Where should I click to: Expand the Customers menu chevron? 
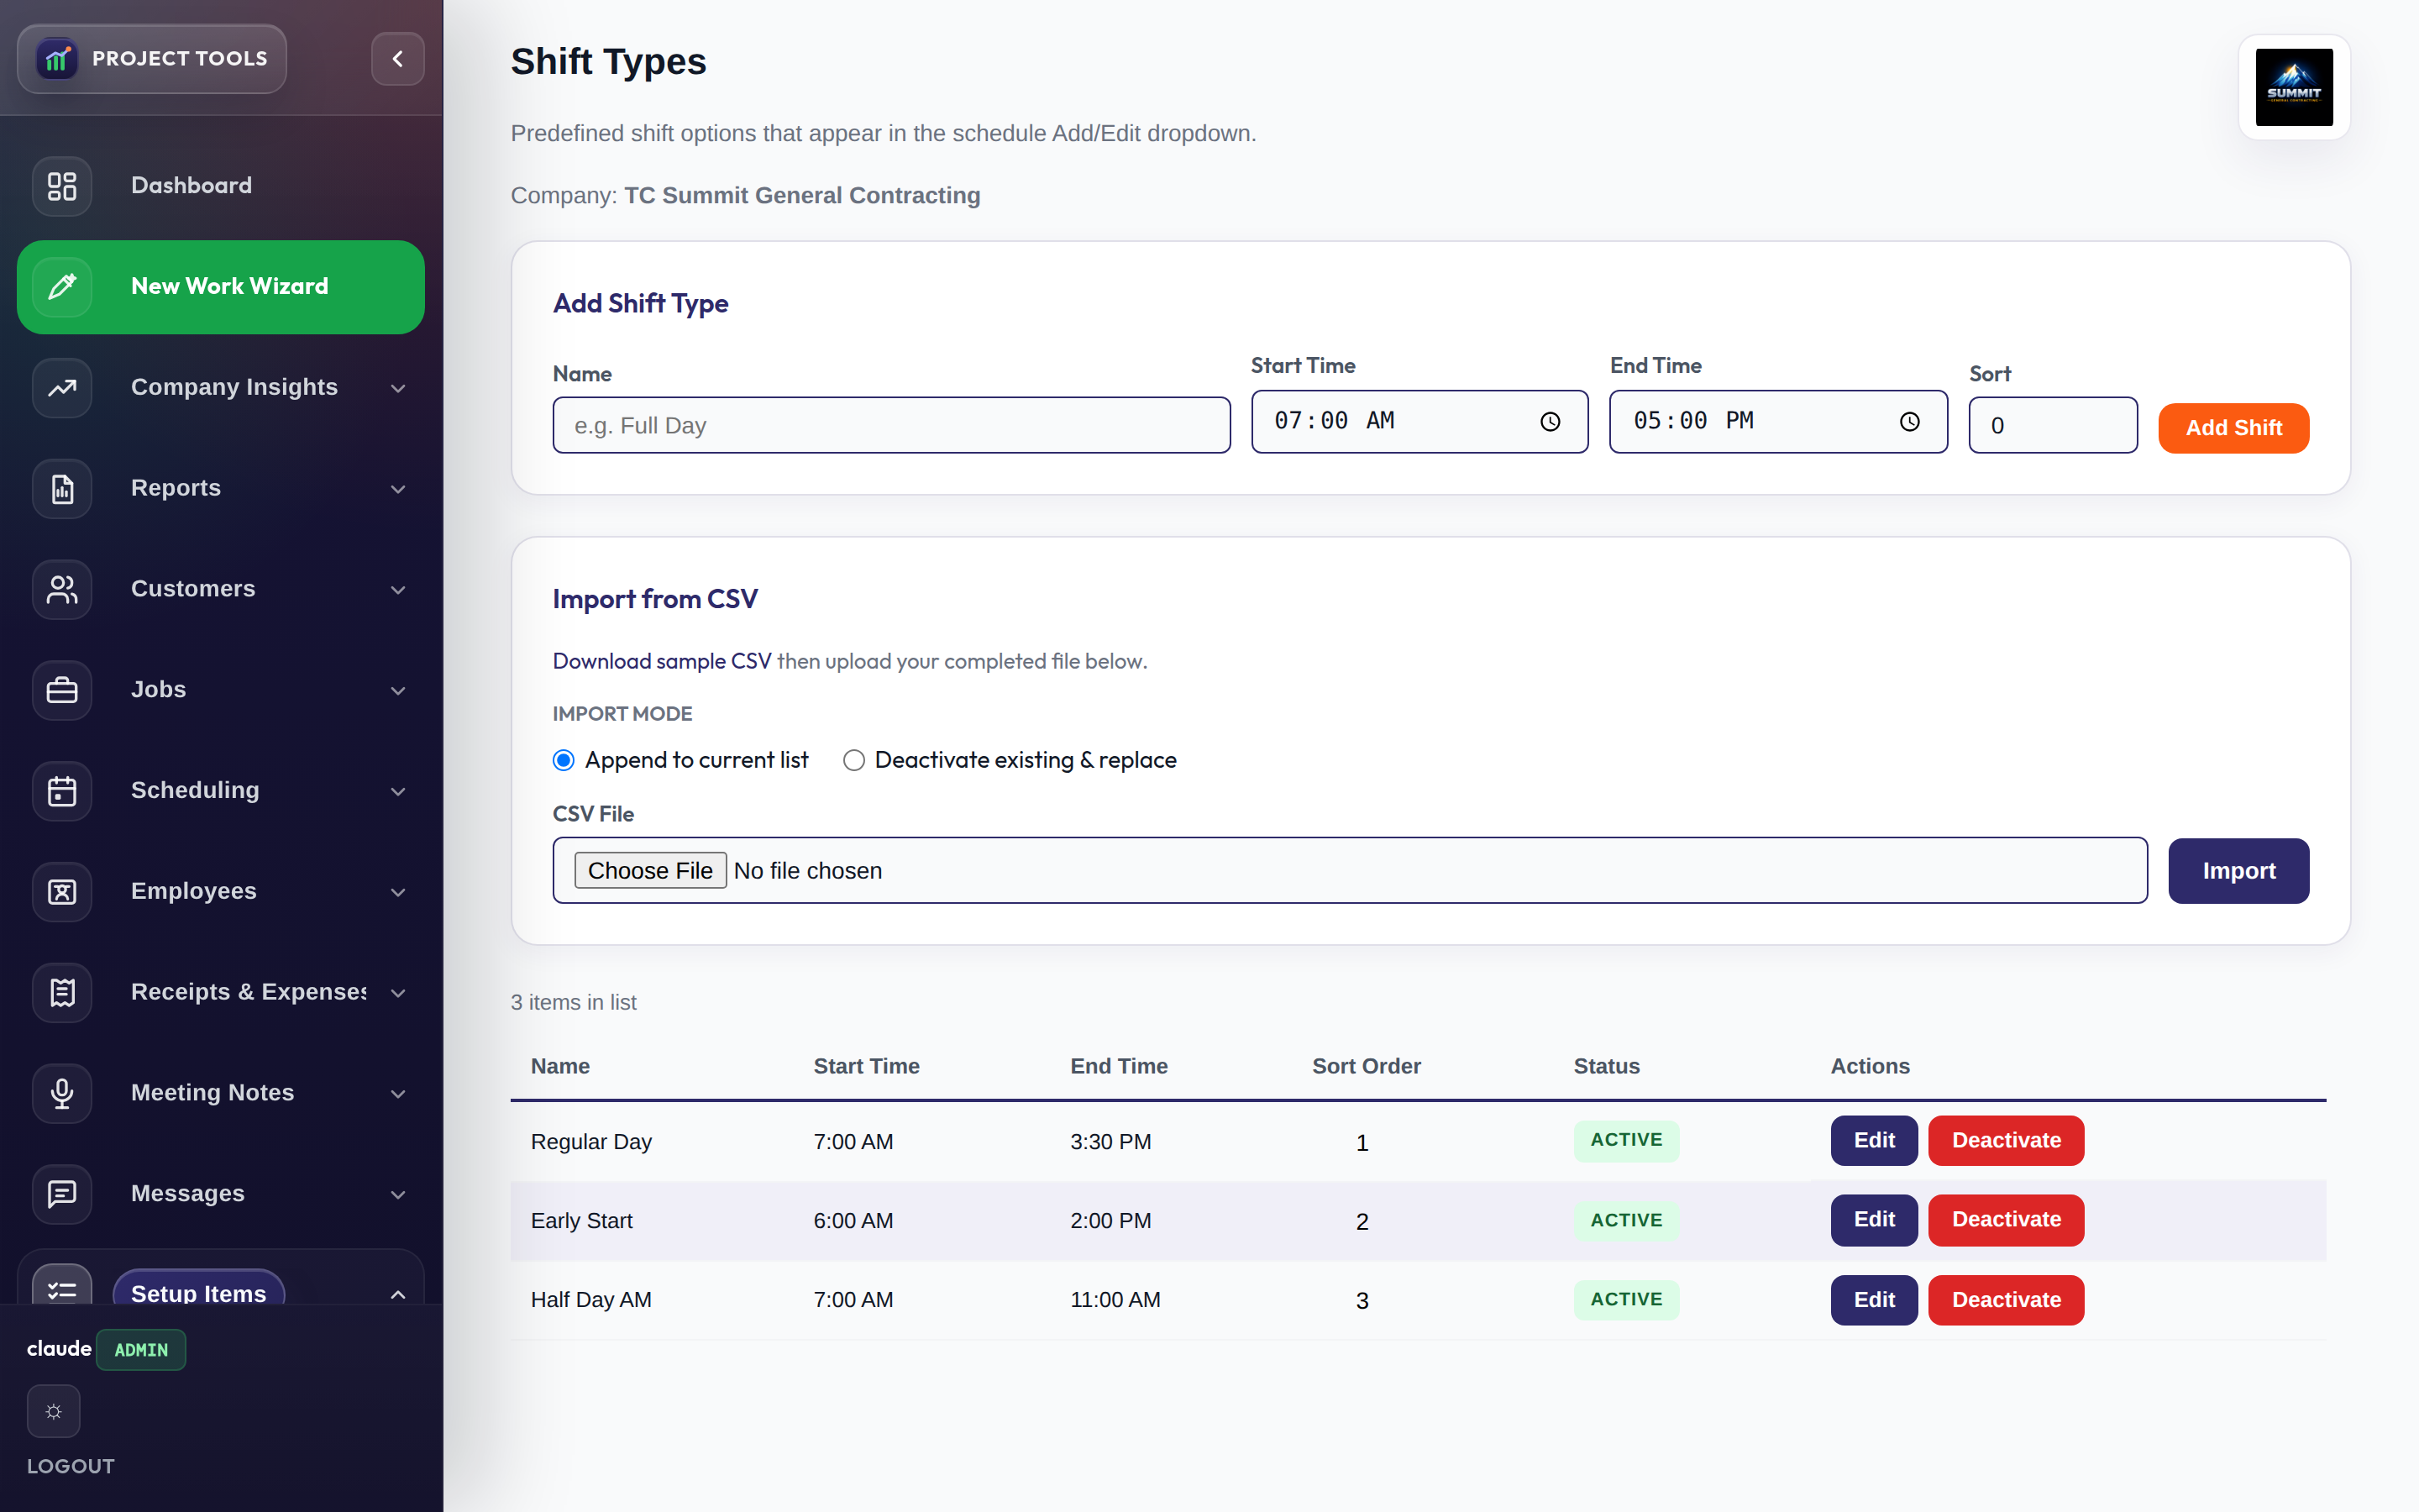coord(398,590)
